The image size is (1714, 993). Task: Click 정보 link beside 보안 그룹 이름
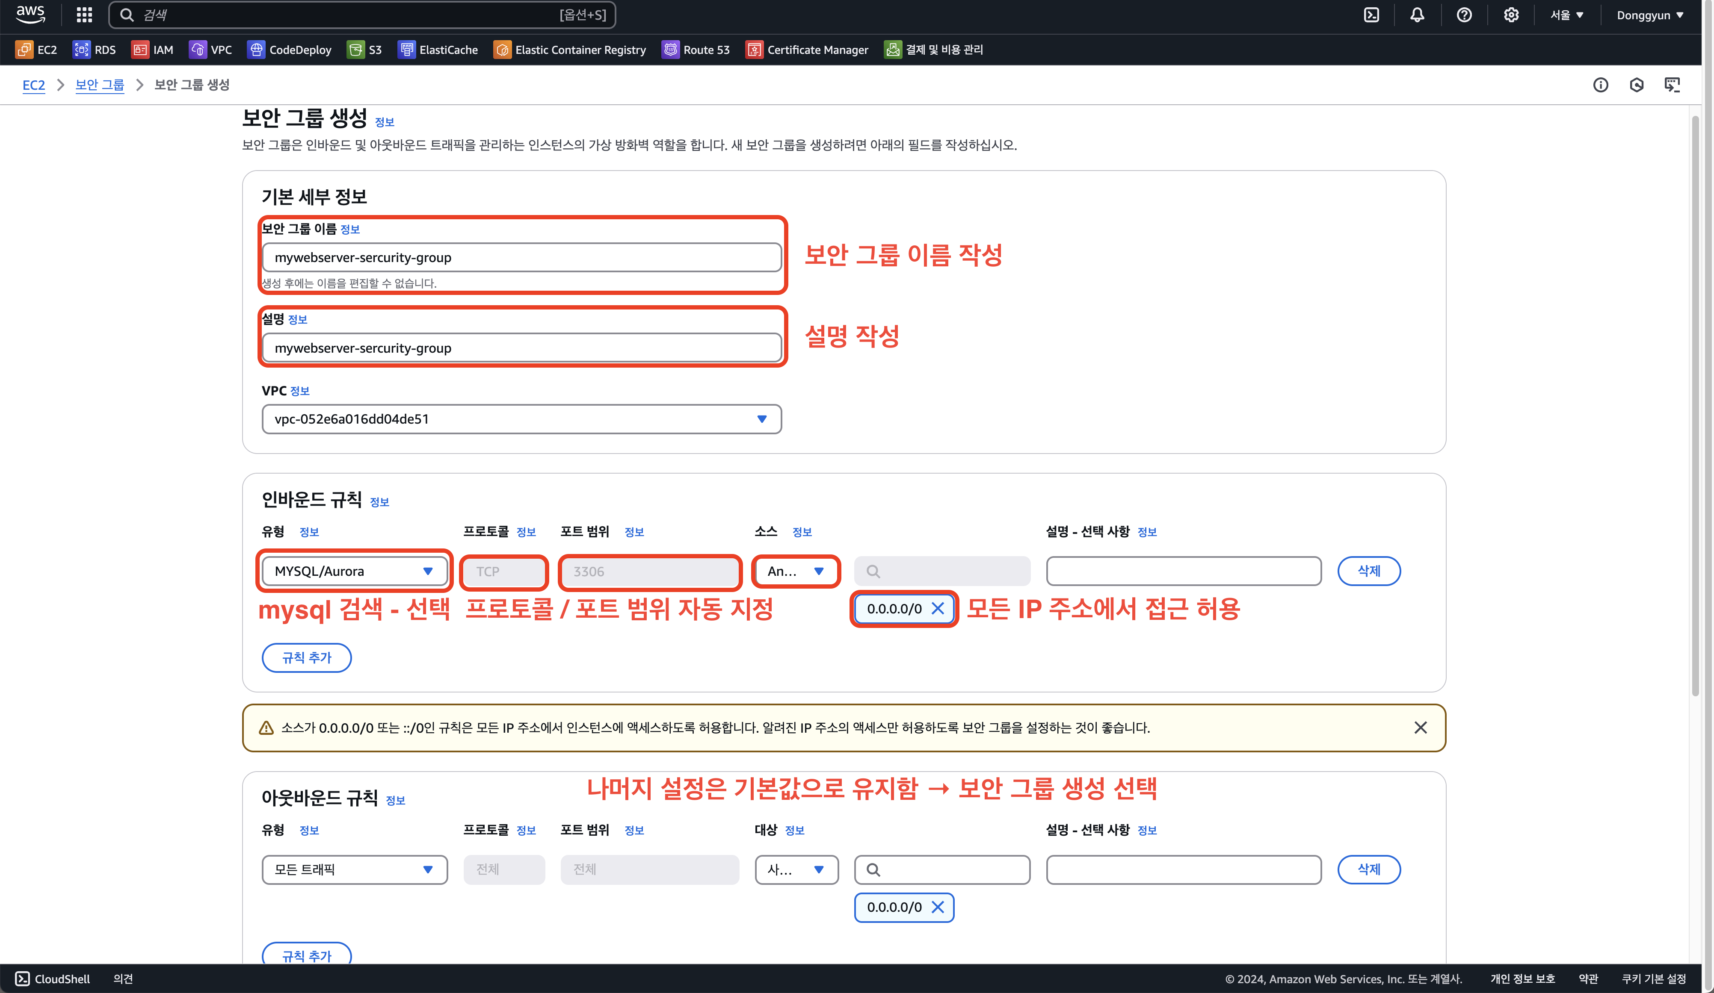tap(349, 229)
